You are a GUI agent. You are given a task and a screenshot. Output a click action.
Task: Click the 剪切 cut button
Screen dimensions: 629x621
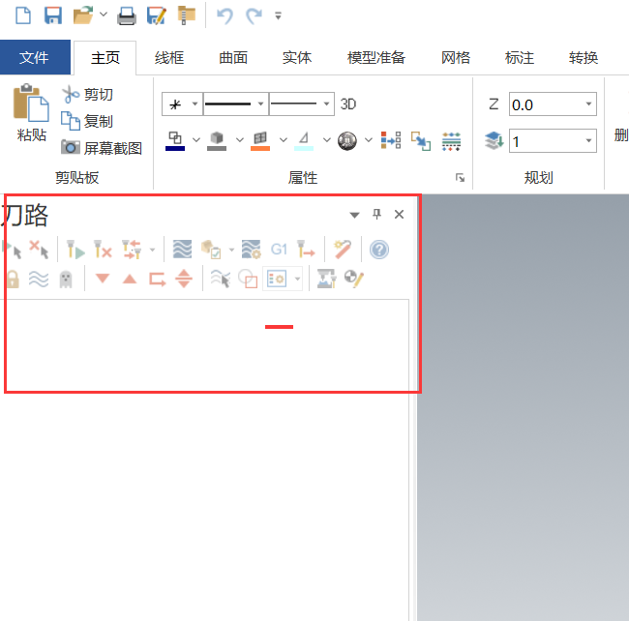(87, 95)
